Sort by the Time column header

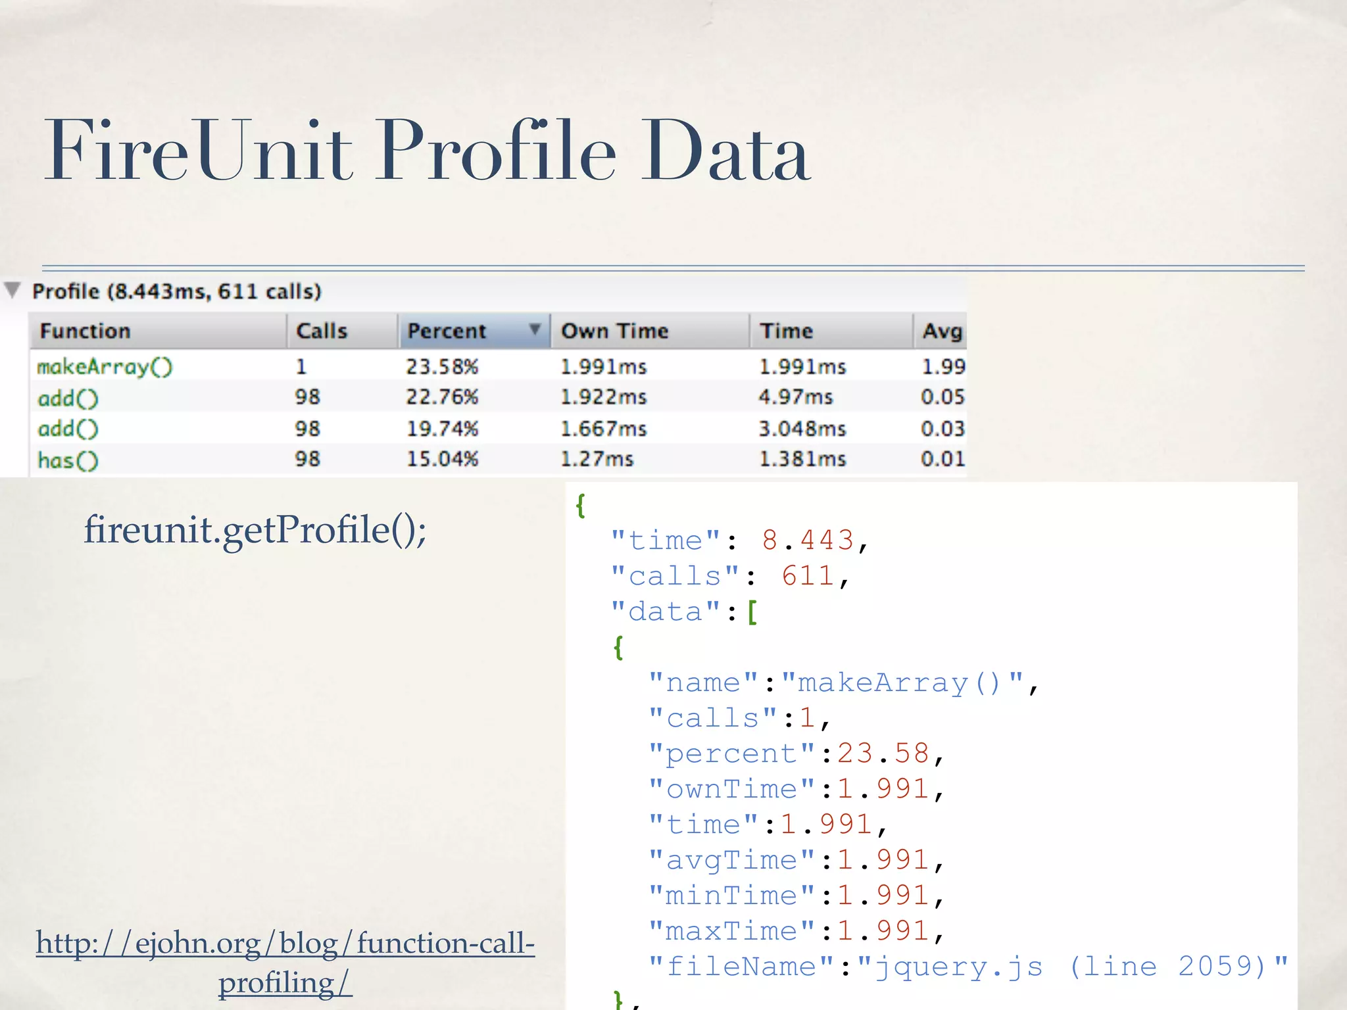pos(831,331)
